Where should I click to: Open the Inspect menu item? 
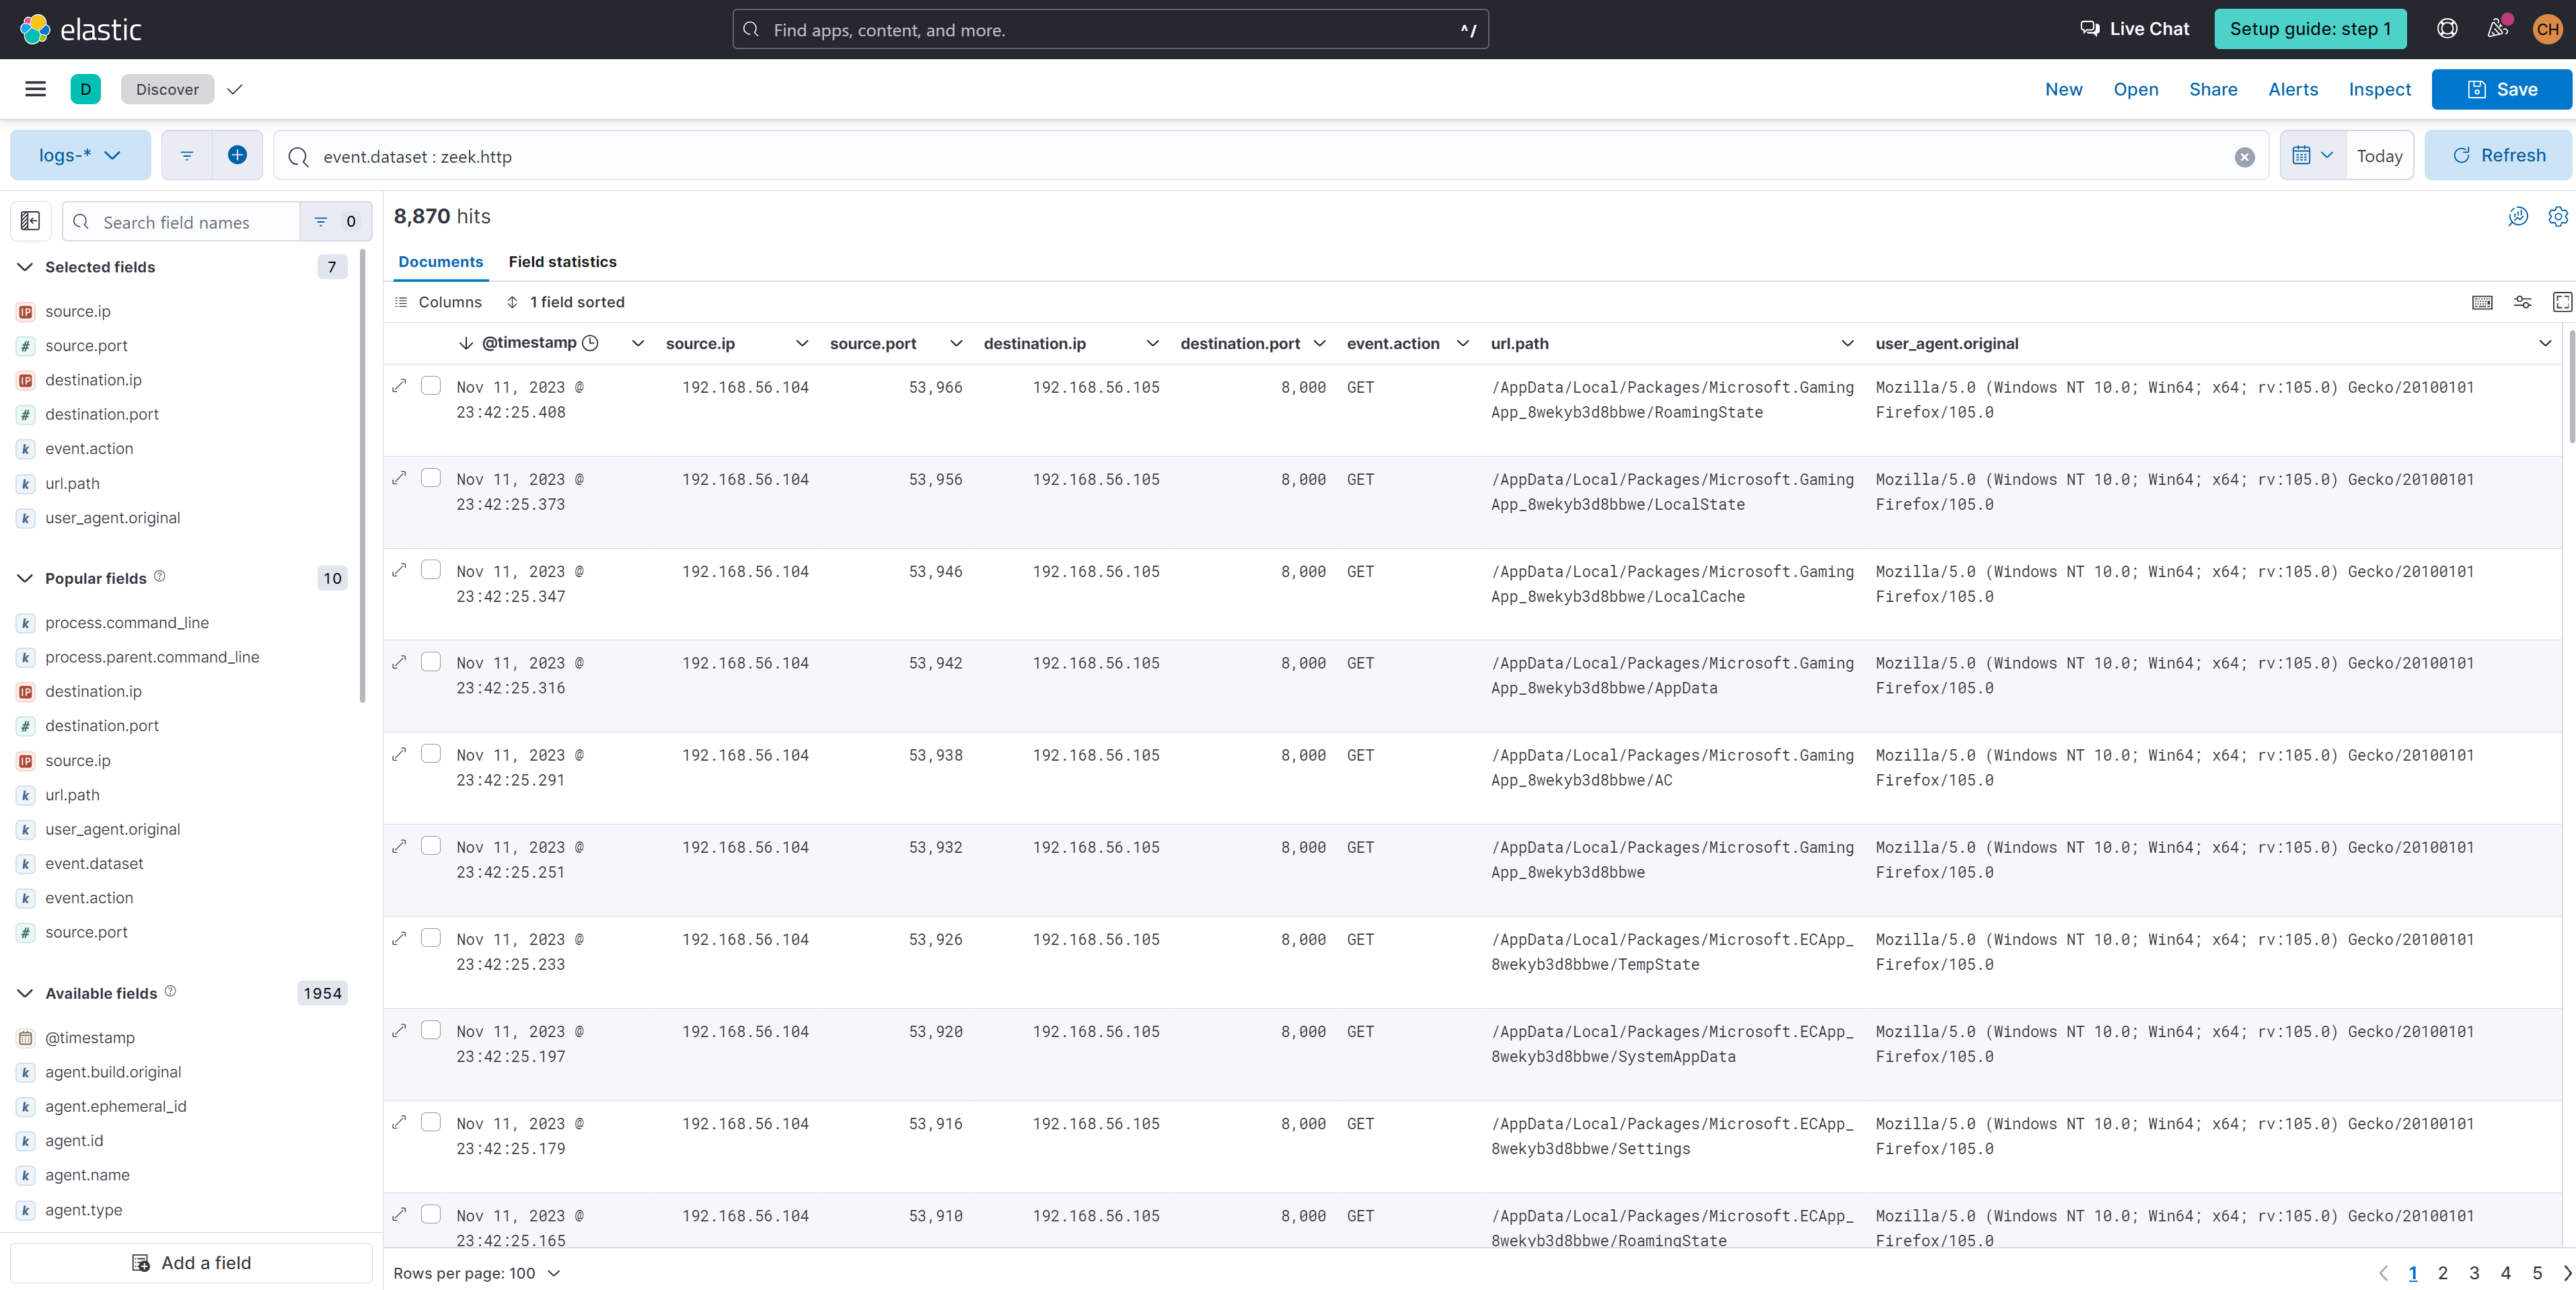click(x=2379, y=89)
